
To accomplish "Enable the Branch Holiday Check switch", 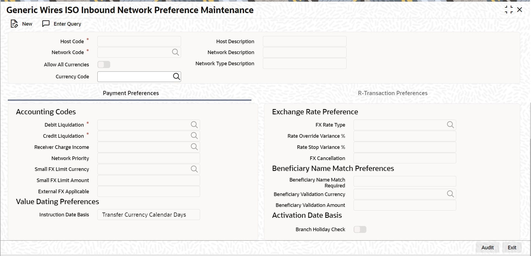I will pos(360,230).
